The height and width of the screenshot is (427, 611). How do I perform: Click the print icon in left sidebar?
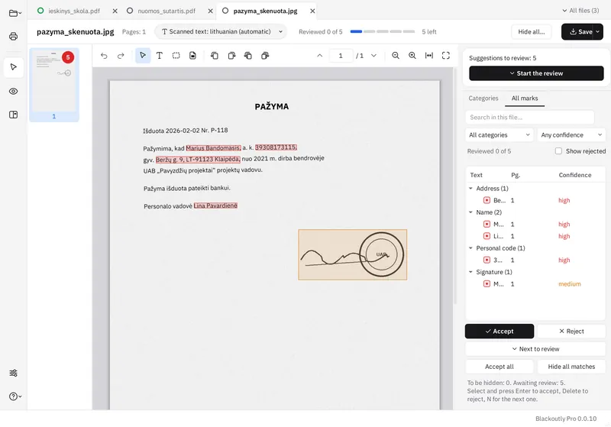click(x=13, y=36)
